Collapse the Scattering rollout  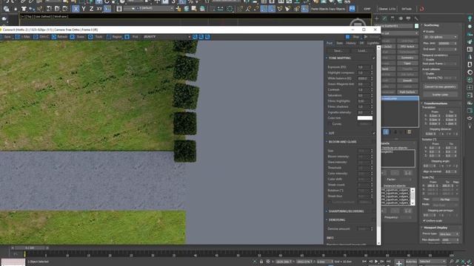click(x=431, y=25)
